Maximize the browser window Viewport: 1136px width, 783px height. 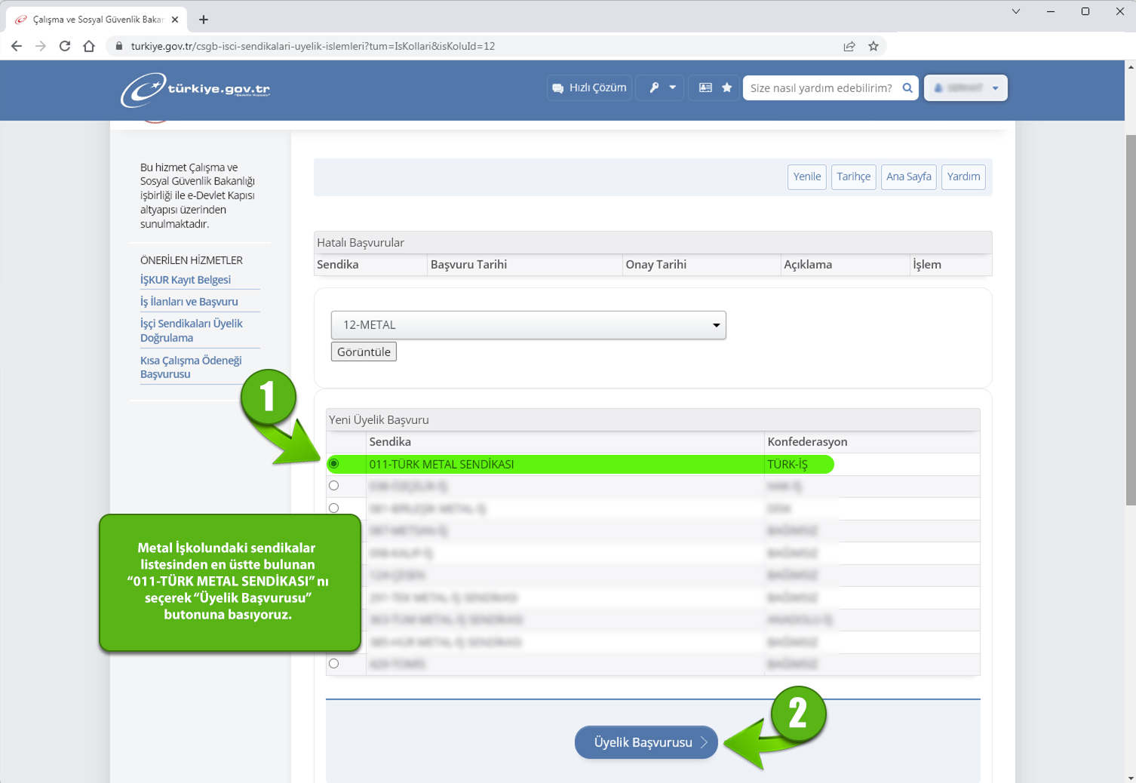[x=1085, y=11]
